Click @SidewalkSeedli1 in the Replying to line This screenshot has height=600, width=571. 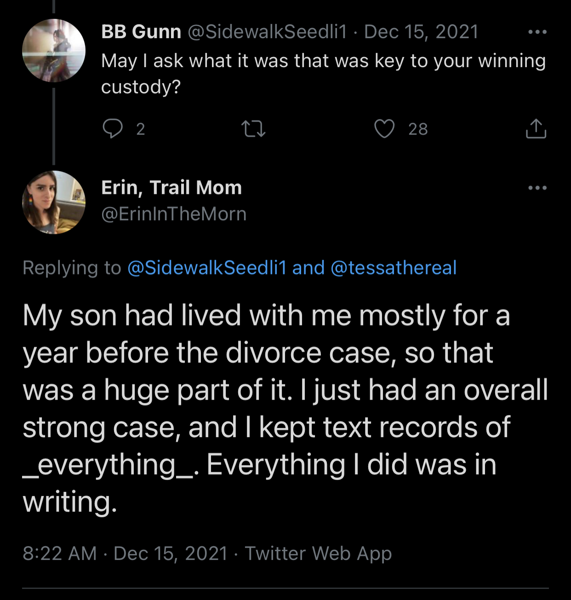coord(207,268)
